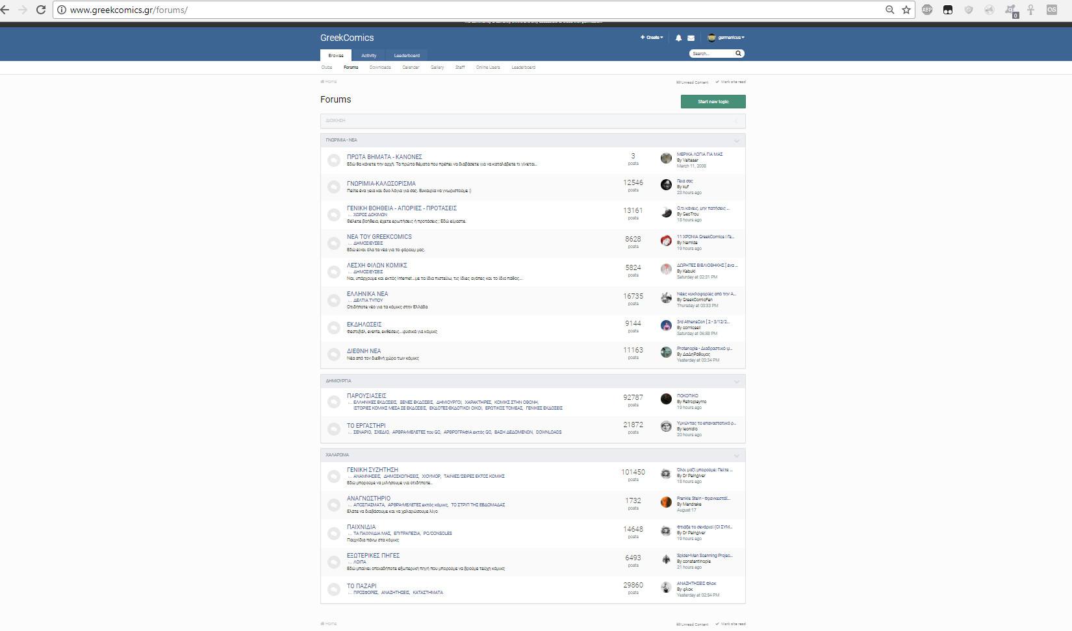Open the ΧΟΡΟΣ ΔΟΚΙΜΩΝ subforum link

[370, 215]
